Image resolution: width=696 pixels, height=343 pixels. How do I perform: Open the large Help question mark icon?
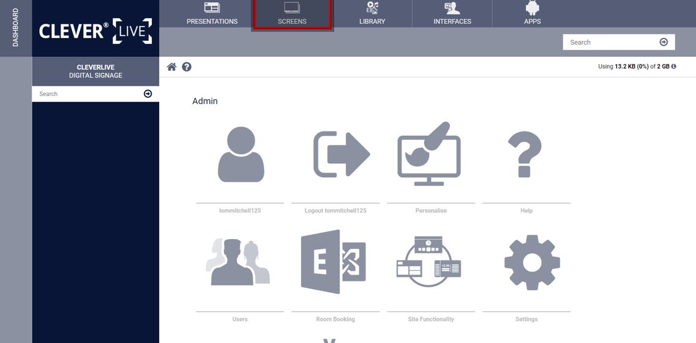point(525,154)
